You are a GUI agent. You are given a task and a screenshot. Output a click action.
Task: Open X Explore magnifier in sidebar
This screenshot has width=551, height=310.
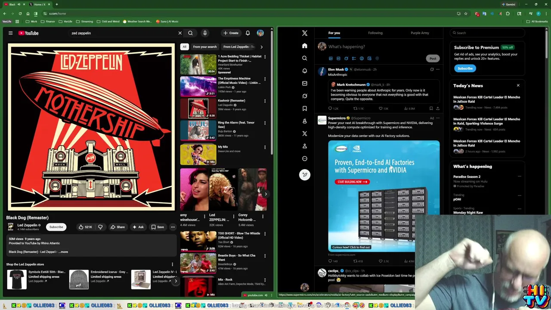304,58
